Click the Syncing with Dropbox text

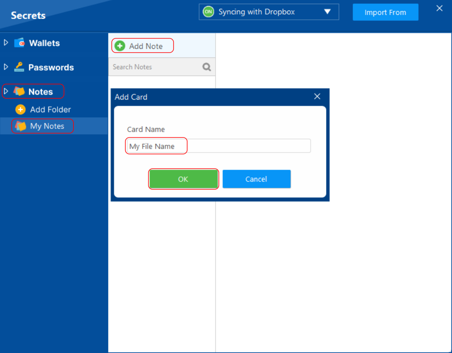pos(256,12)
